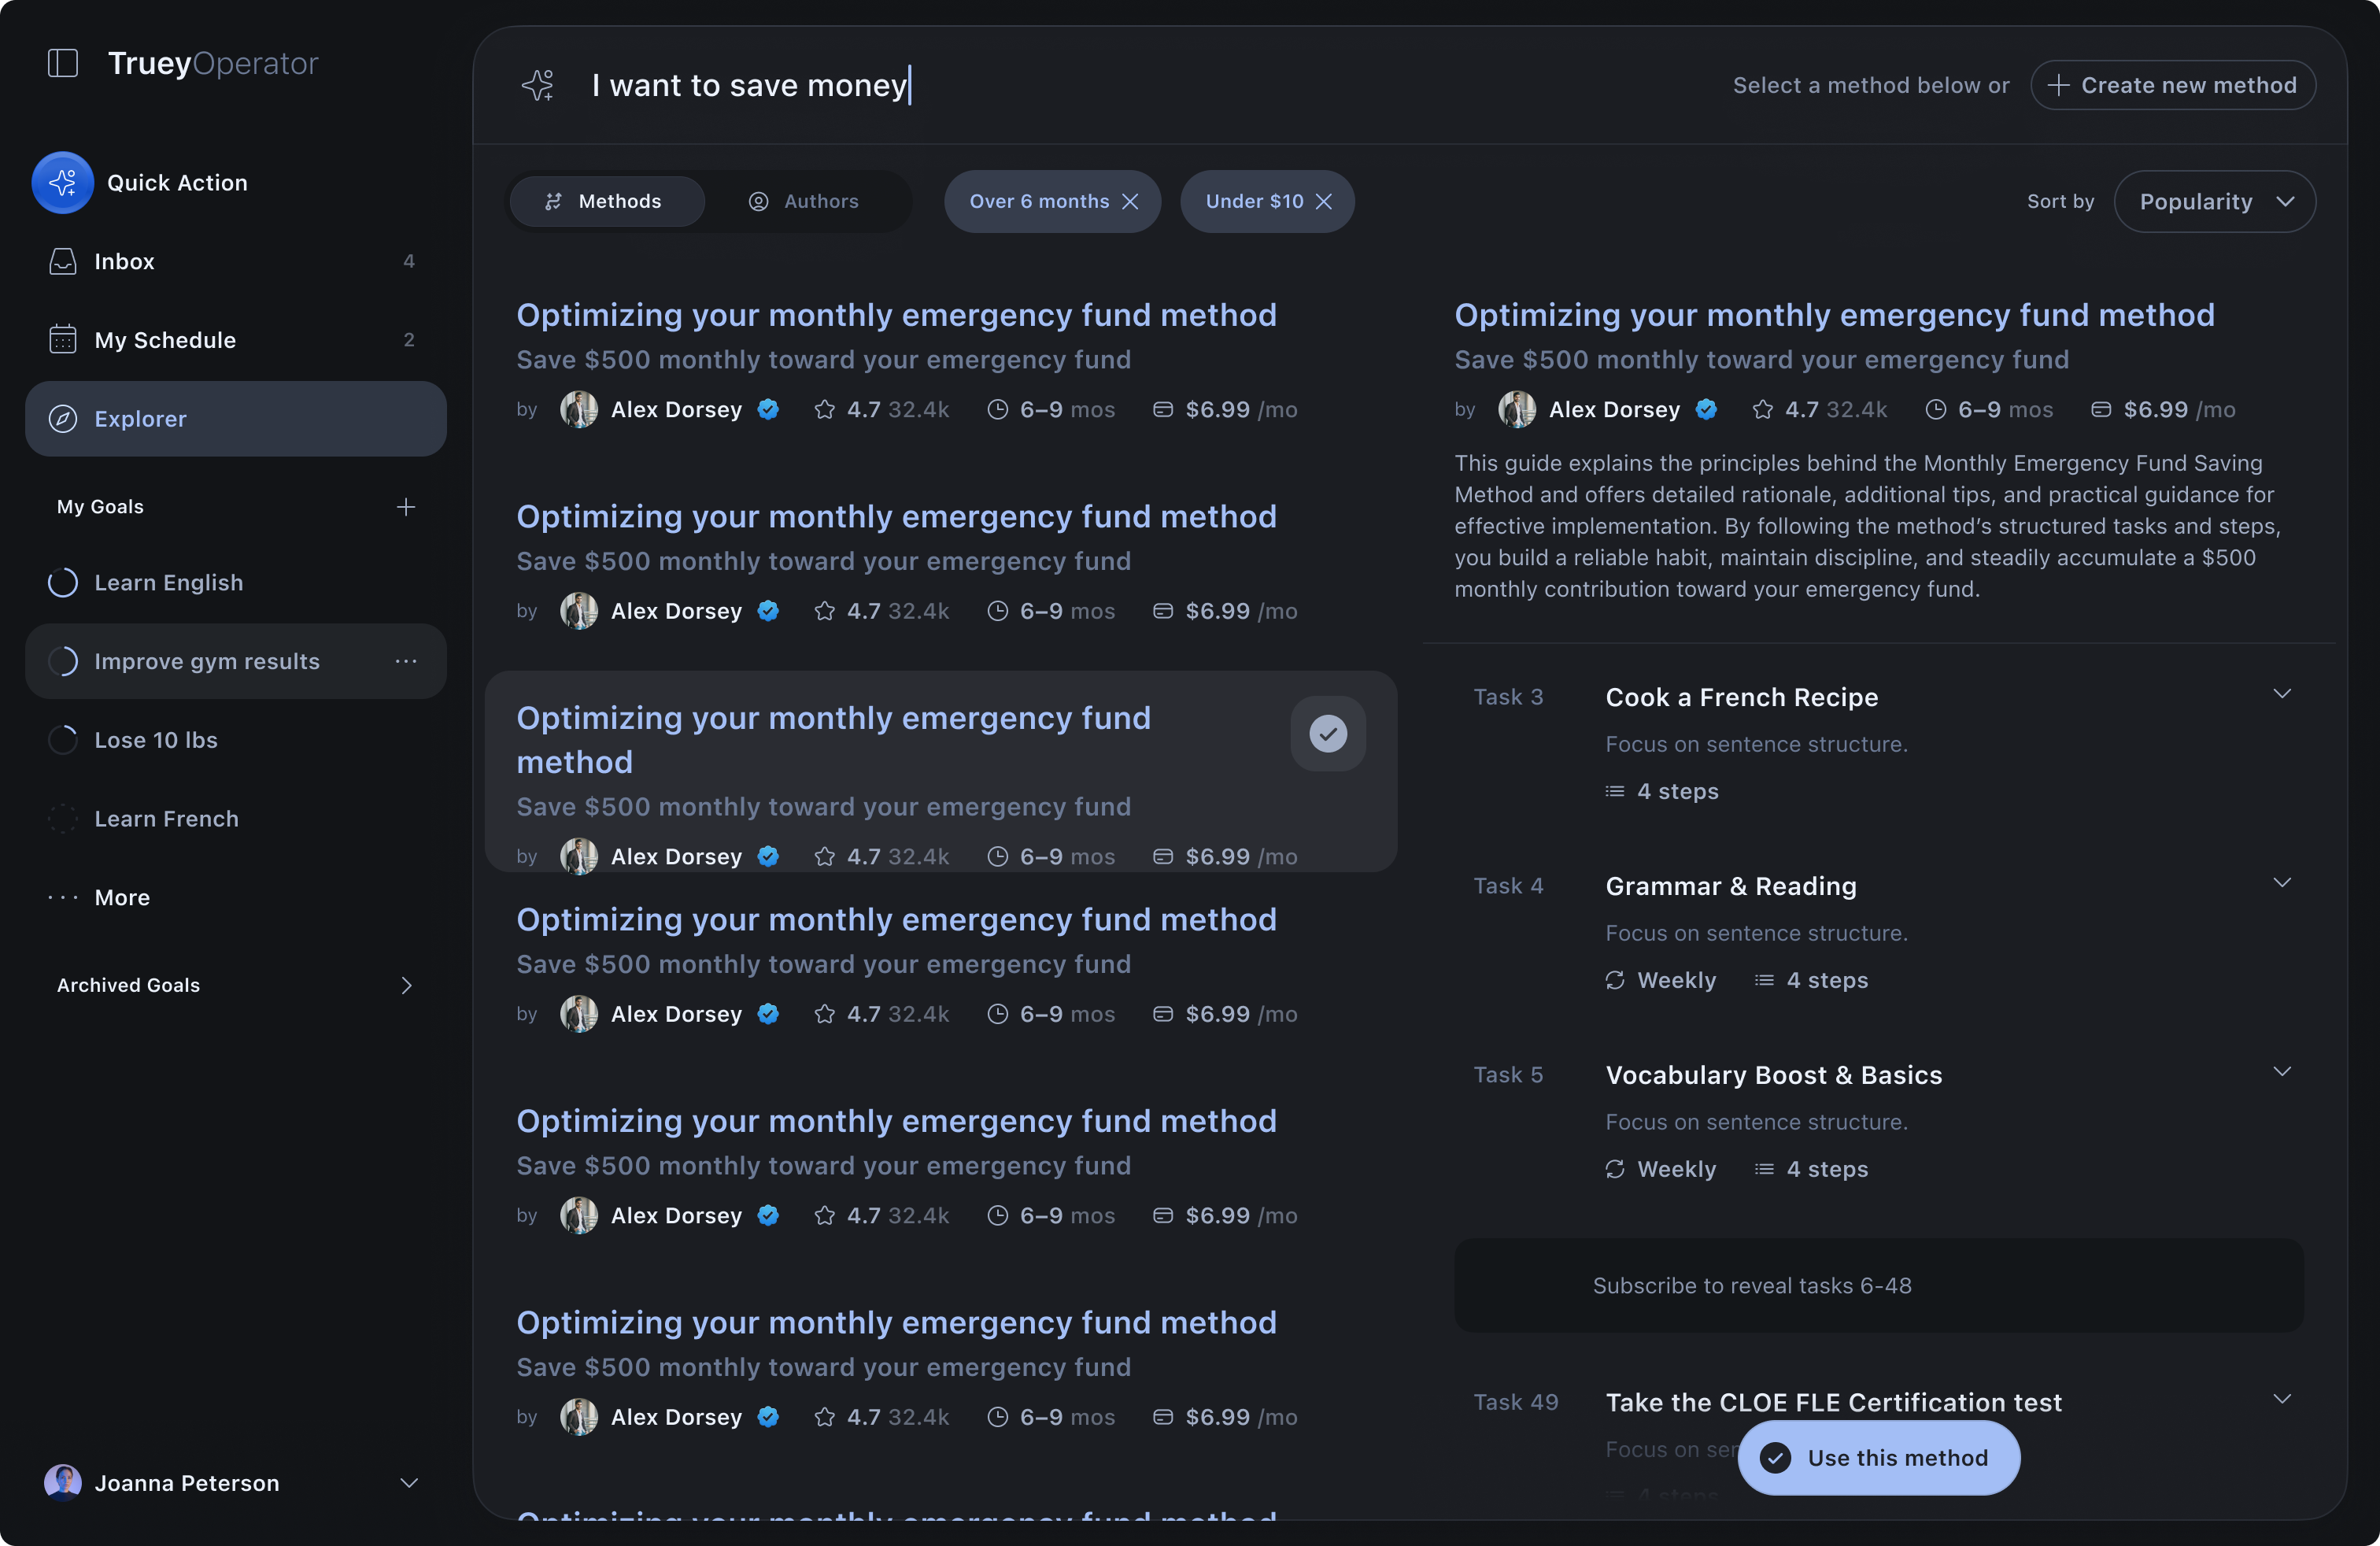The width and height of the screenshot is (2380, 1546).
Task: Click Create new method button
Action: pos(2172,85)
